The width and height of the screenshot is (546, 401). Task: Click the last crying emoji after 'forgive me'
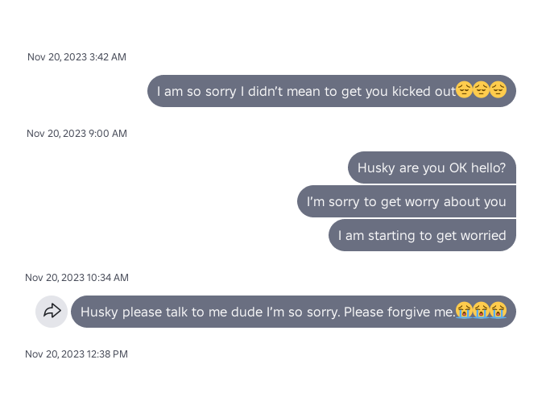pos(498,311)
